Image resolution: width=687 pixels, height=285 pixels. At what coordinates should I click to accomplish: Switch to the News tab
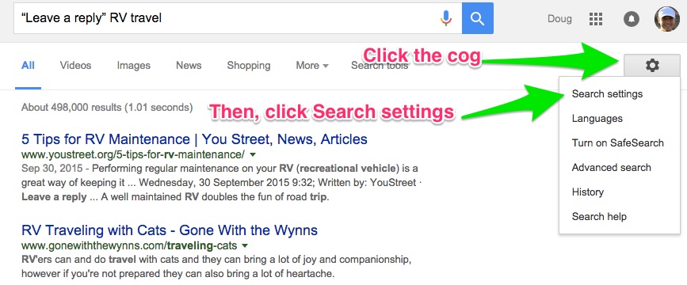click(189, 66)
